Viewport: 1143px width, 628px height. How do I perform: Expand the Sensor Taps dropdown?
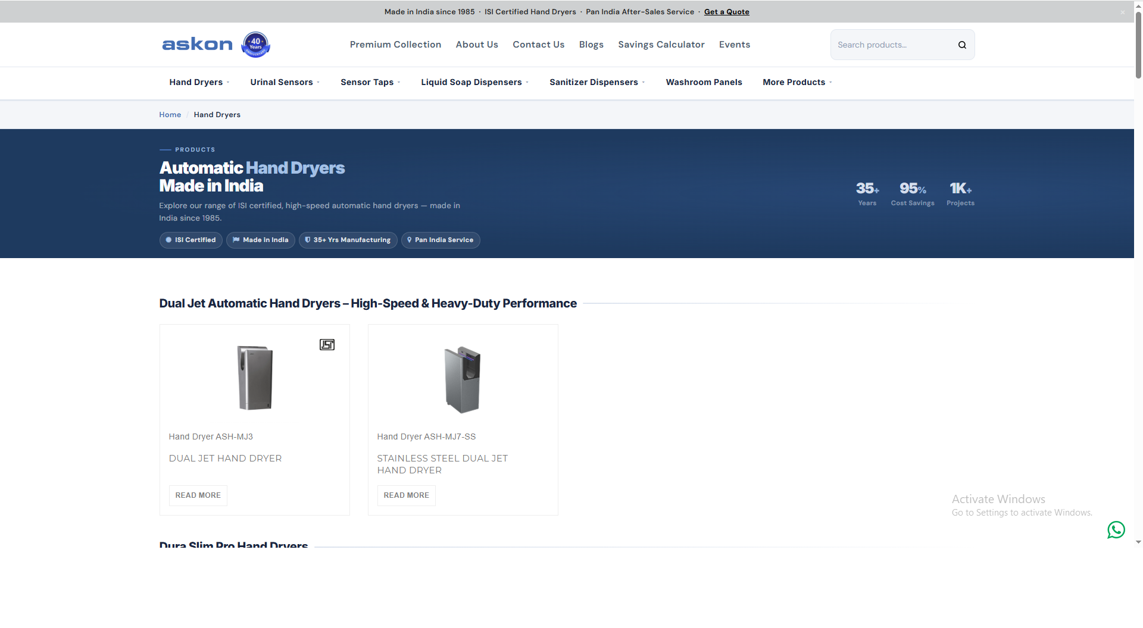[370, 82]
